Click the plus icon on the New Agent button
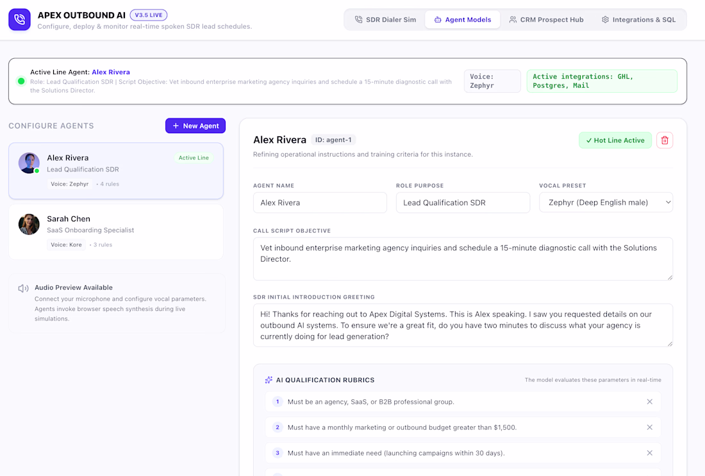This screenshot has width=705, height=476. (x=176, y=125)
